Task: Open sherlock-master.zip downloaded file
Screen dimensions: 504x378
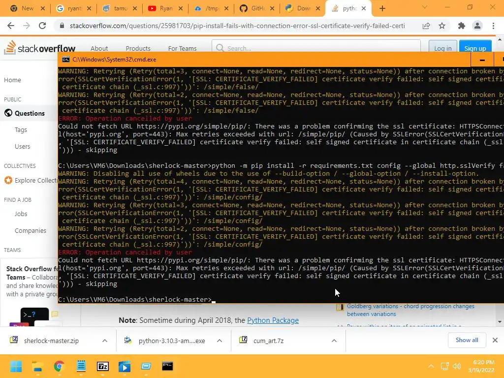Action: pos(51,341)
